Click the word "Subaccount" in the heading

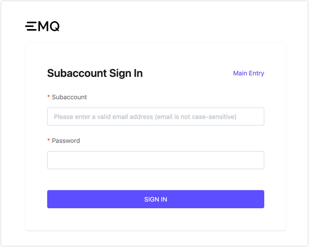[x=77, y=73]
